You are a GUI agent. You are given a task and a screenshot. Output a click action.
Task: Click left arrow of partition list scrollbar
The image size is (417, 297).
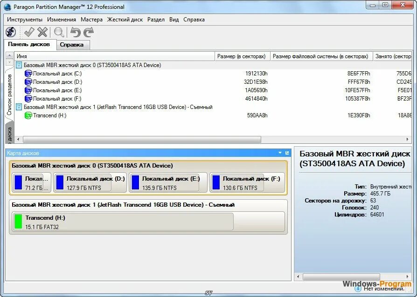click(18, 139)
